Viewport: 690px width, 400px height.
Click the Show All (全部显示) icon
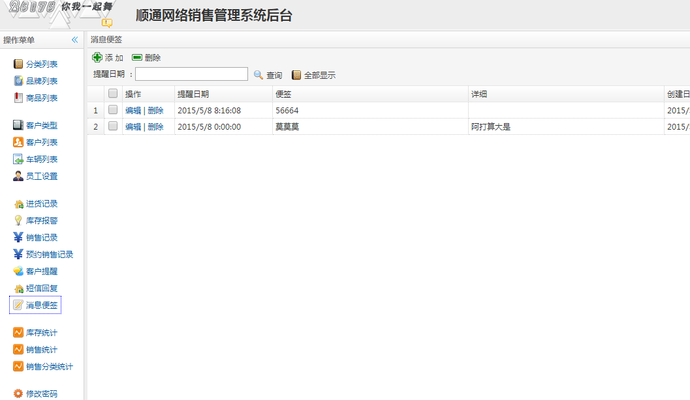tap(296, 75)
